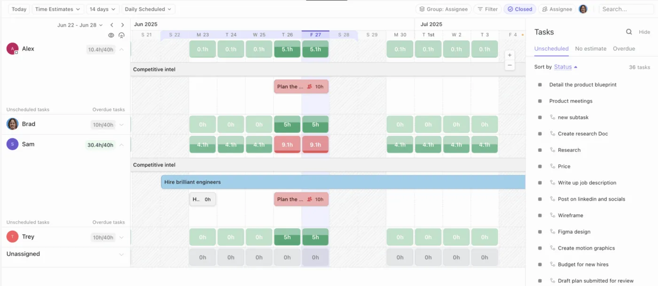Click Overdue tasks label under Sam

click(109, 222)
